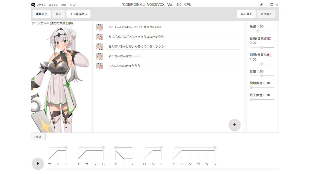Select text line さんてんいちよんいちごおきゅうにいい
Viewport: 310px width, 174px height.
[173, 27]
